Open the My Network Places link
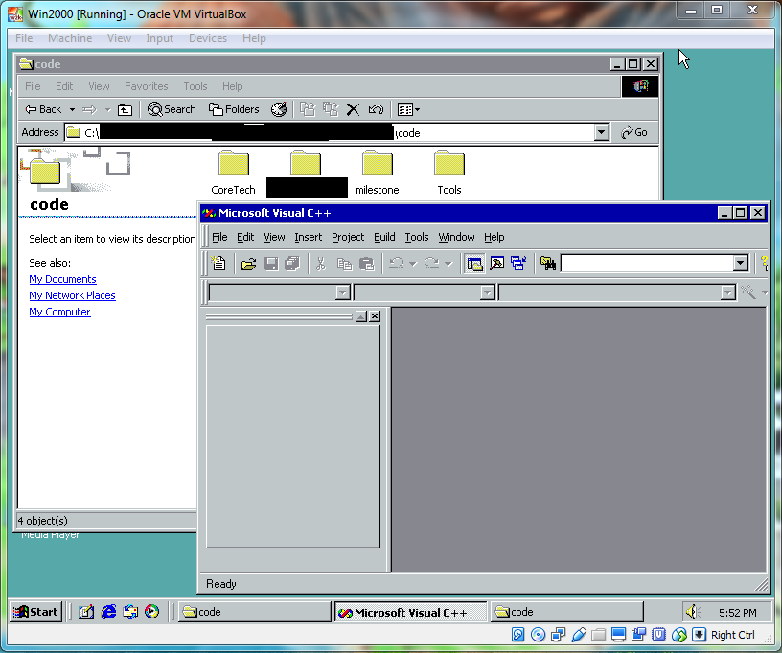This screenshot has height=653, width=782. [72, 295]
